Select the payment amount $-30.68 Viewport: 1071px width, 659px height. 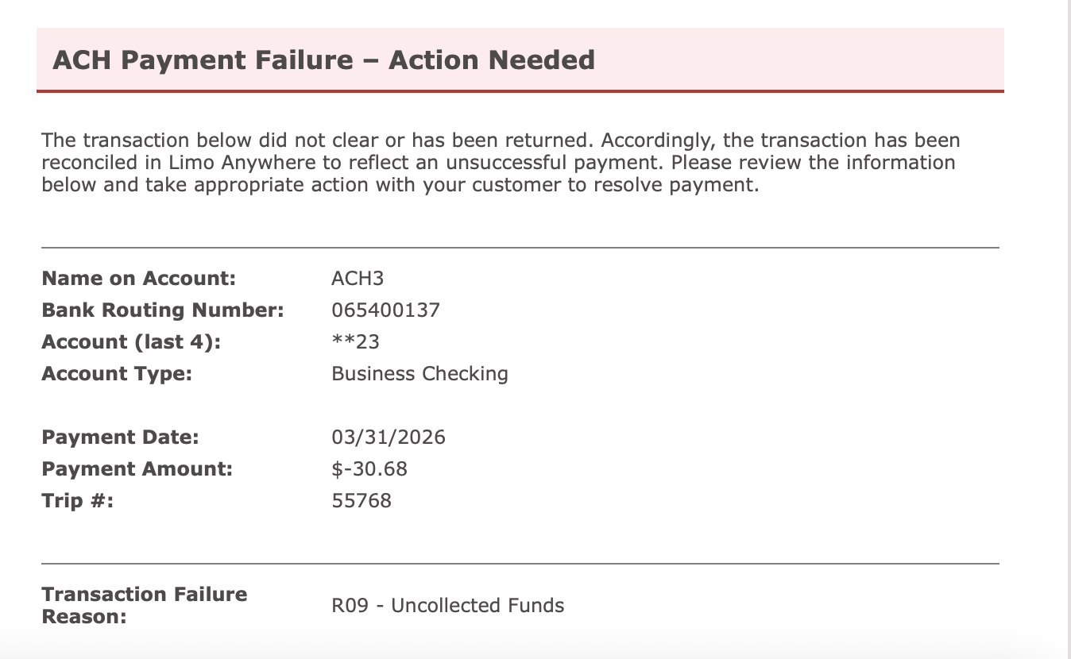[369, 469]
